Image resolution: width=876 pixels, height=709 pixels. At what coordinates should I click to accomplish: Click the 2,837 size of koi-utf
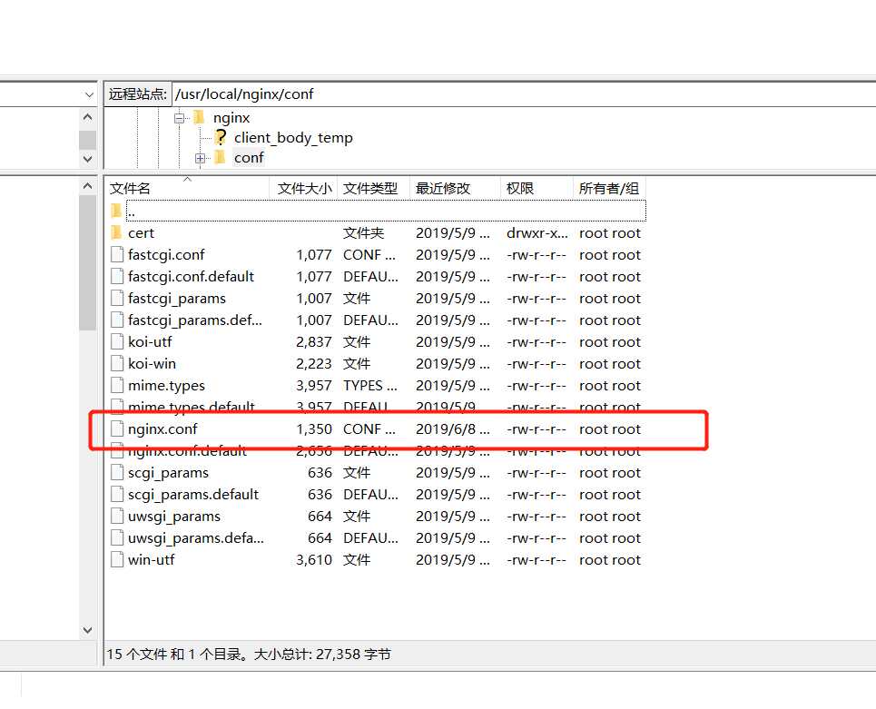(314, 342)
